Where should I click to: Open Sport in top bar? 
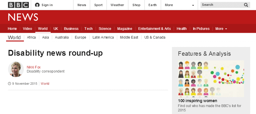click(x=98, y=5)
